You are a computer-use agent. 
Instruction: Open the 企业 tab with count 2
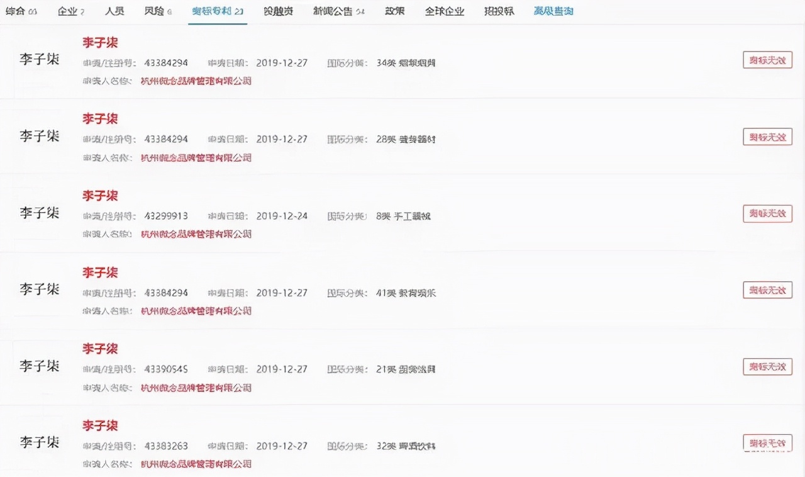pyautogui.click(x=70, y=11)
